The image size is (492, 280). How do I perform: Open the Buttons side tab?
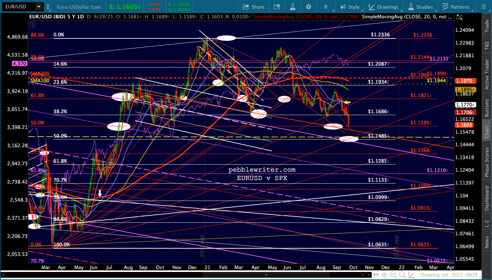tap(487, 108)
